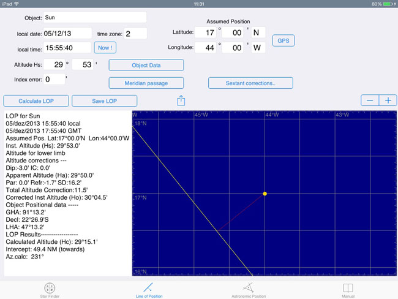Select the Corrected Inst Altitude (Ho) line

pos(56,197)
